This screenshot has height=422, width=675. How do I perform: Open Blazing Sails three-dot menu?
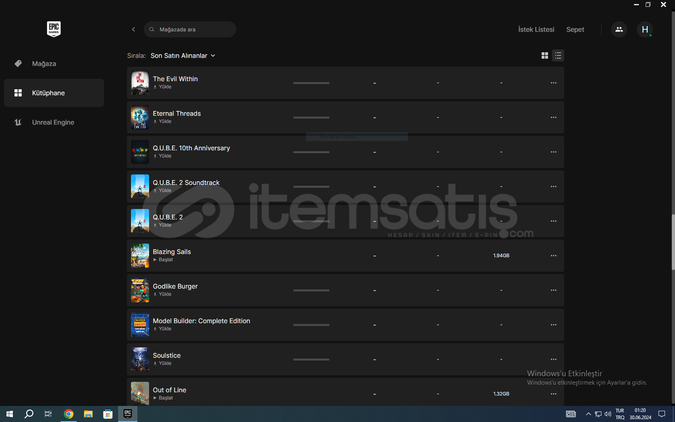point(554,256)
